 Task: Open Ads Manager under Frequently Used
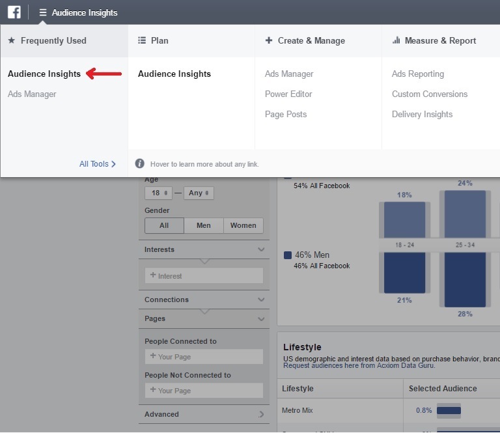(x=32, y=94)
